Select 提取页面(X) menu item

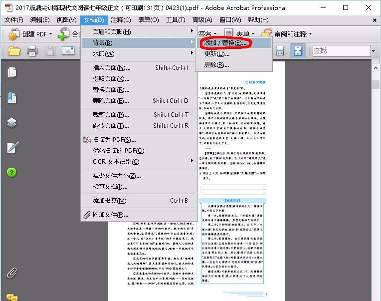pyautogui.click(x=139, y=79)
